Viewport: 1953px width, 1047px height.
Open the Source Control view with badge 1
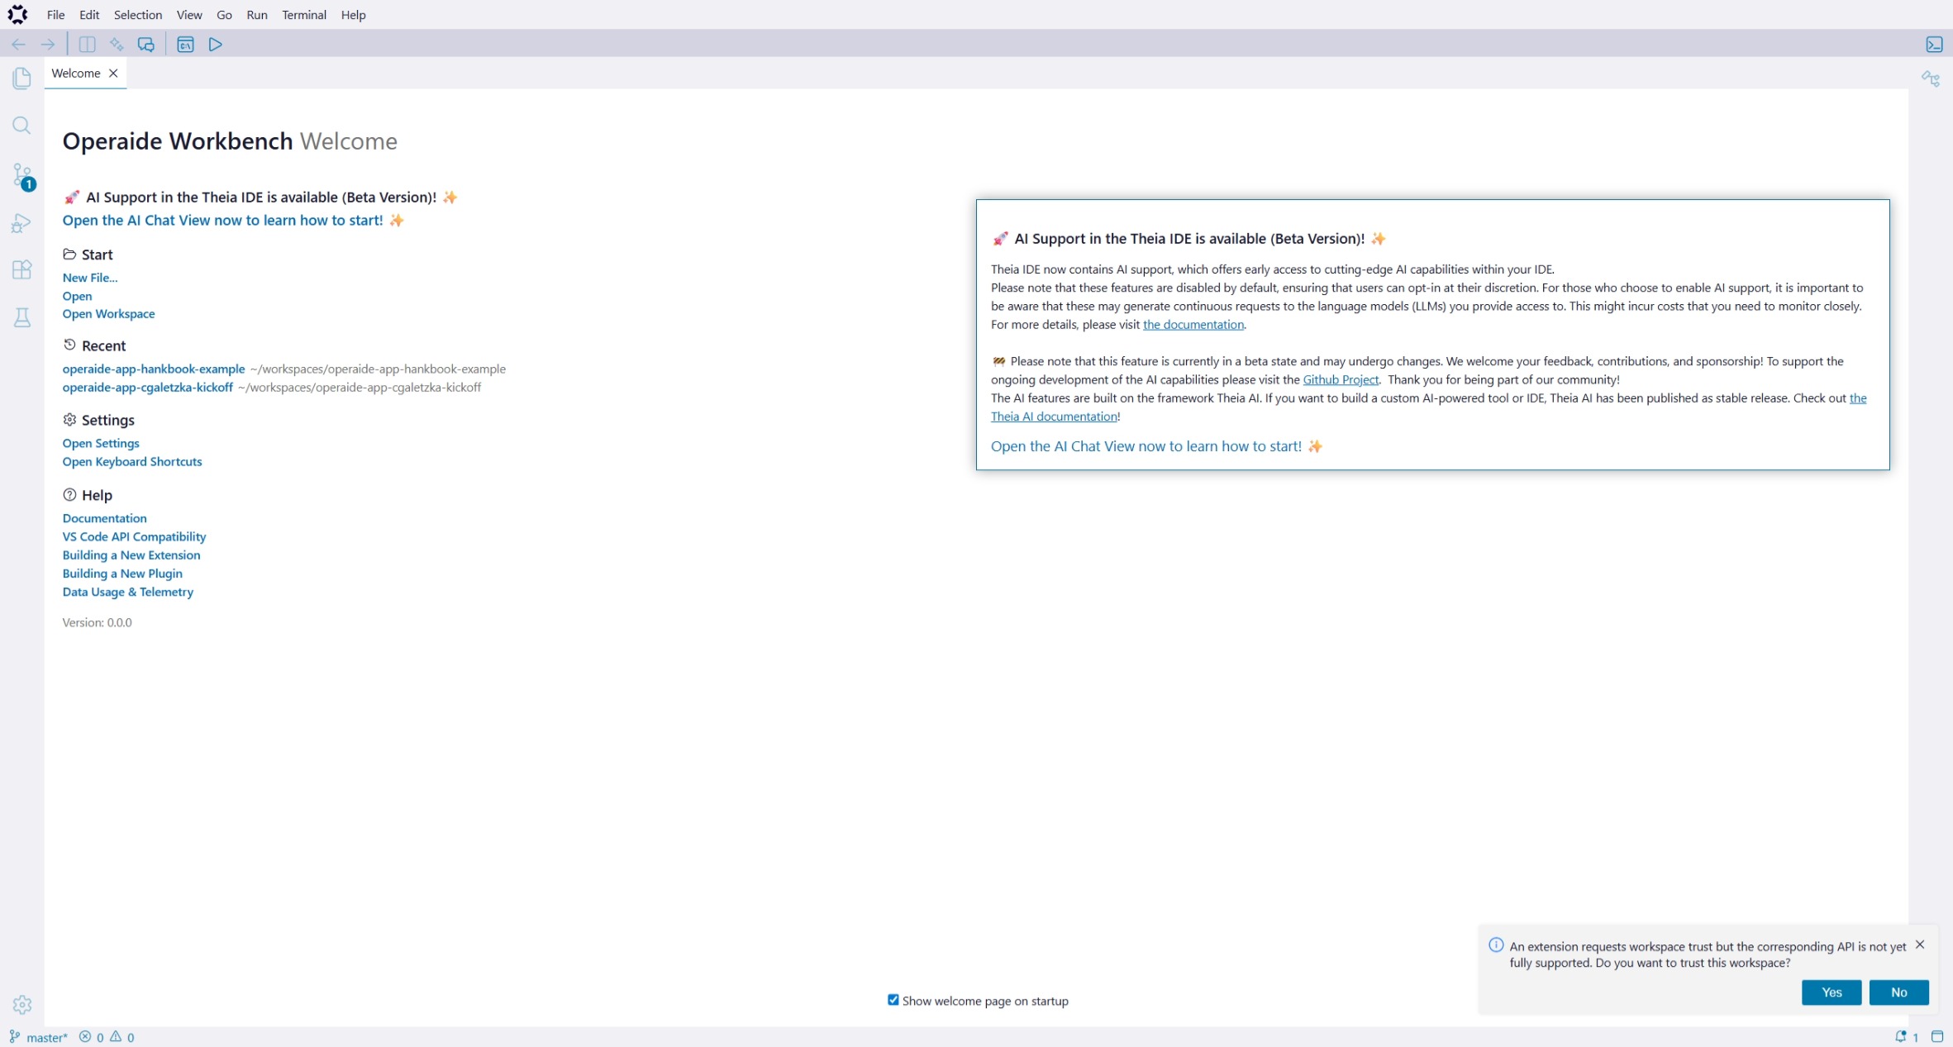tap(22, 176)
